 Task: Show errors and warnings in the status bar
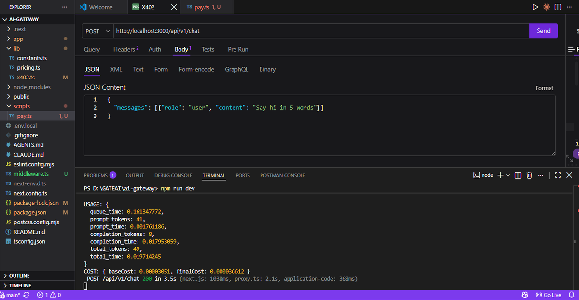pos(49,295)
